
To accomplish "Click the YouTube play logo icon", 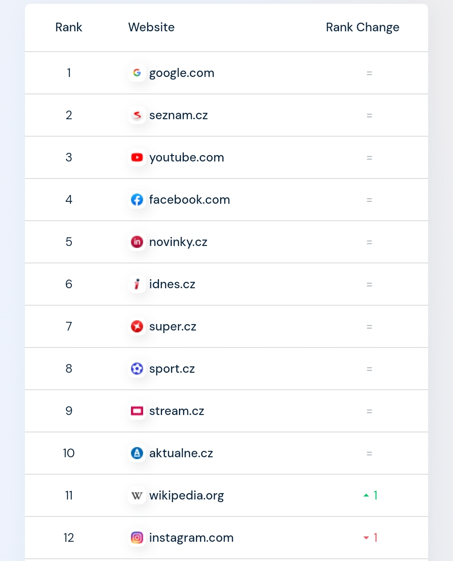I will pos(137,157).
